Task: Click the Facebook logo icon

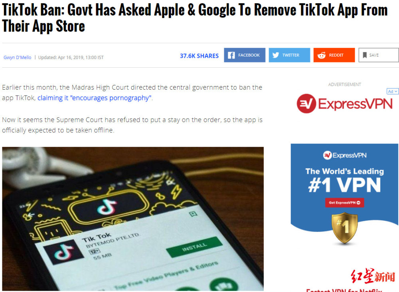Action: (231, 55)
